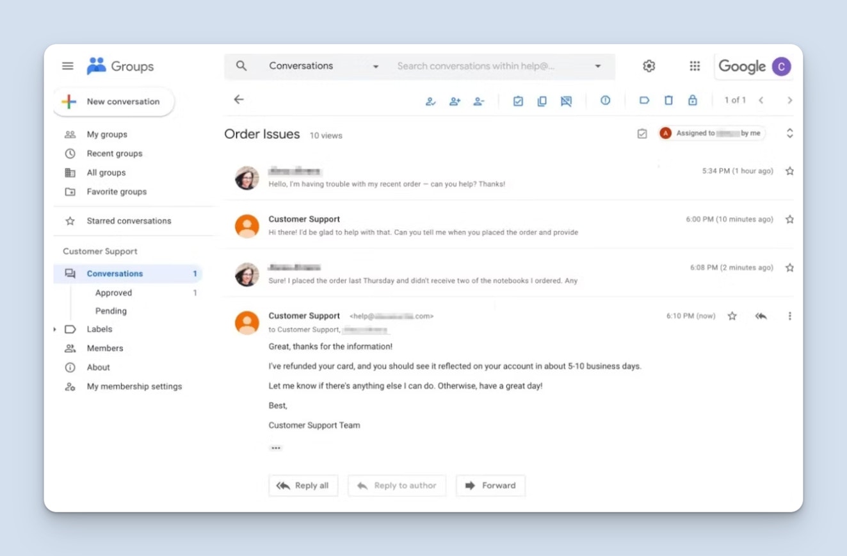
Task: Open the Google apps grid
Action: [x=695, y=66]
